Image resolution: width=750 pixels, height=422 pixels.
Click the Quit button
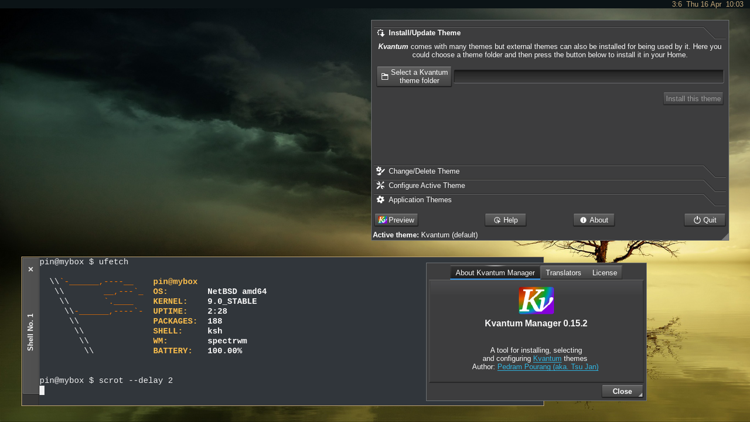pos(705,220)
